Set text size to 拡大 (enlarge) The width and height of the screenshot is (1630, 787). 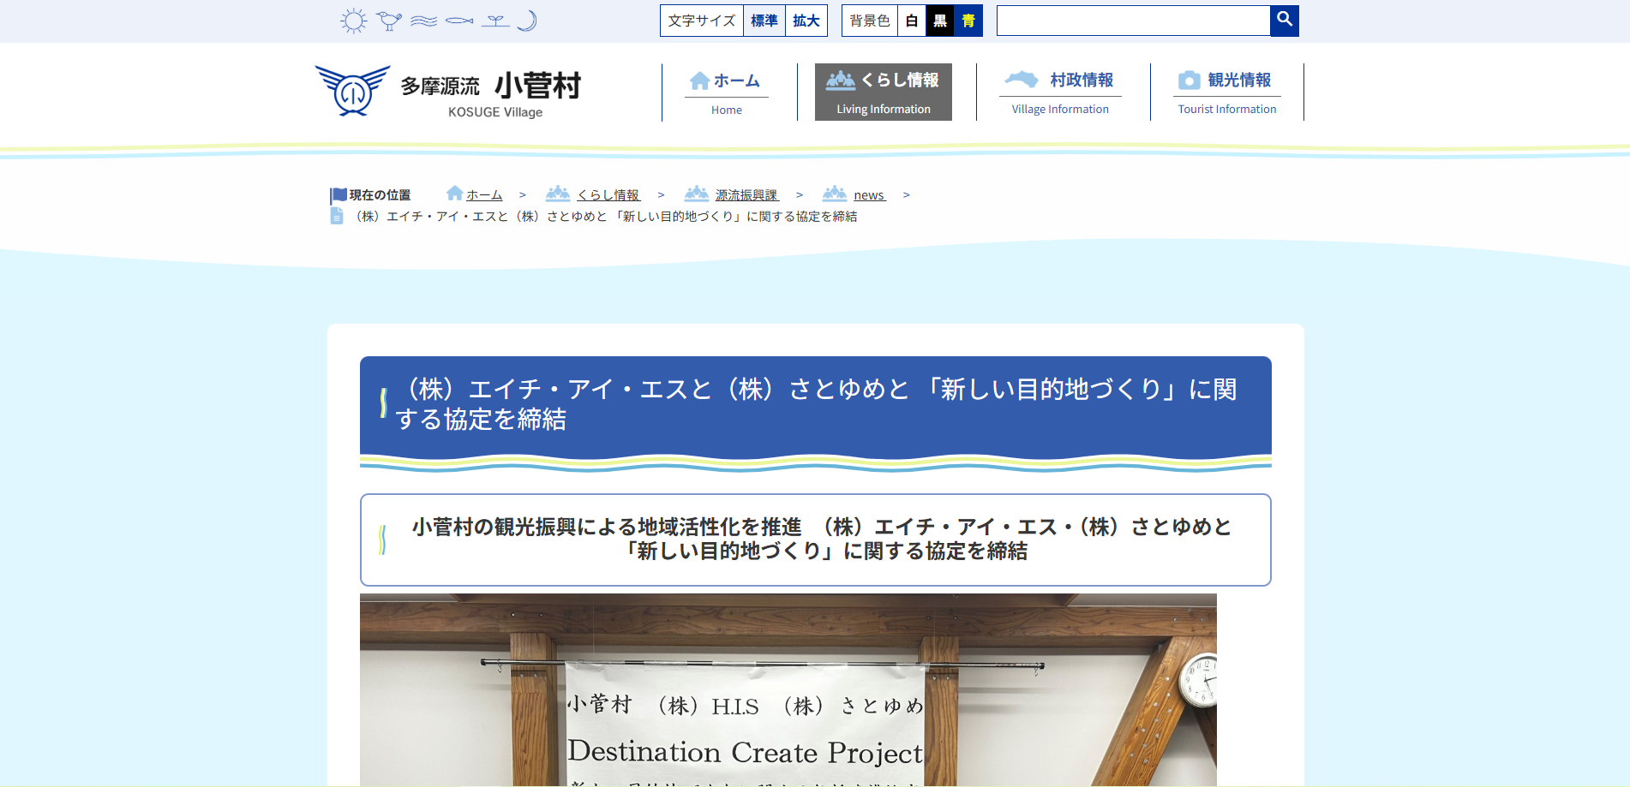pos(806,21)
